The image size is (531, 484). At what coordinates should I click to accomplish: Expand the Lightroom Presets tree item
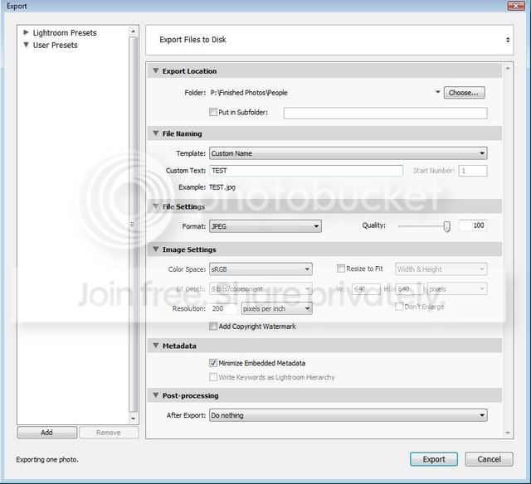pos(26,32)
